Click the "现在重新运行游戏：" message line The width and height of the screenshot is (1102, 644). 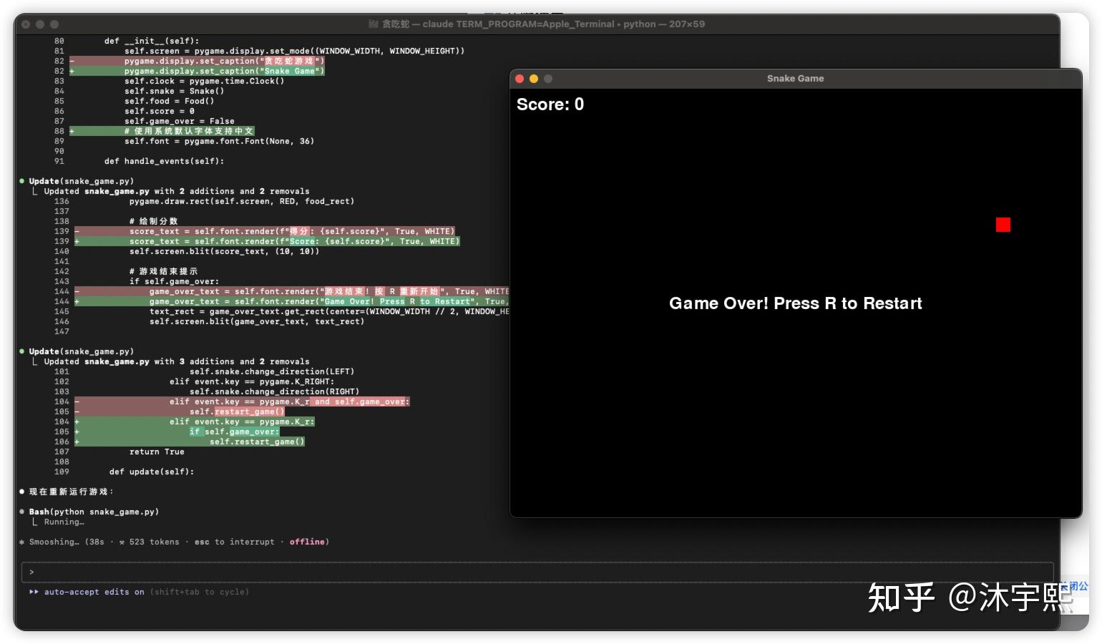pyautogui.click(x=72, y=492)
